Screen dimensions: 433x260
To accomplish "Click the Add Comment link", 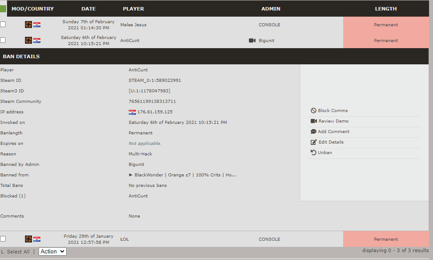I will click(x=334, y=131).
